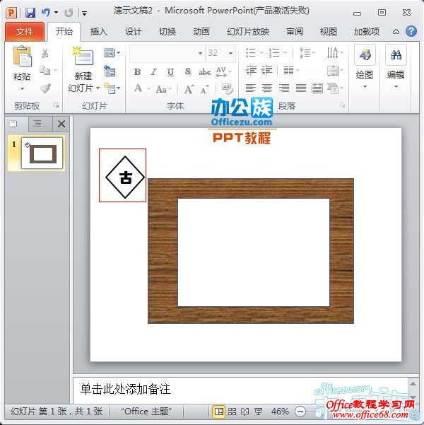This screenshot has width=424, height=425.
Task: Click the font color A button
Action: point(139,88)
